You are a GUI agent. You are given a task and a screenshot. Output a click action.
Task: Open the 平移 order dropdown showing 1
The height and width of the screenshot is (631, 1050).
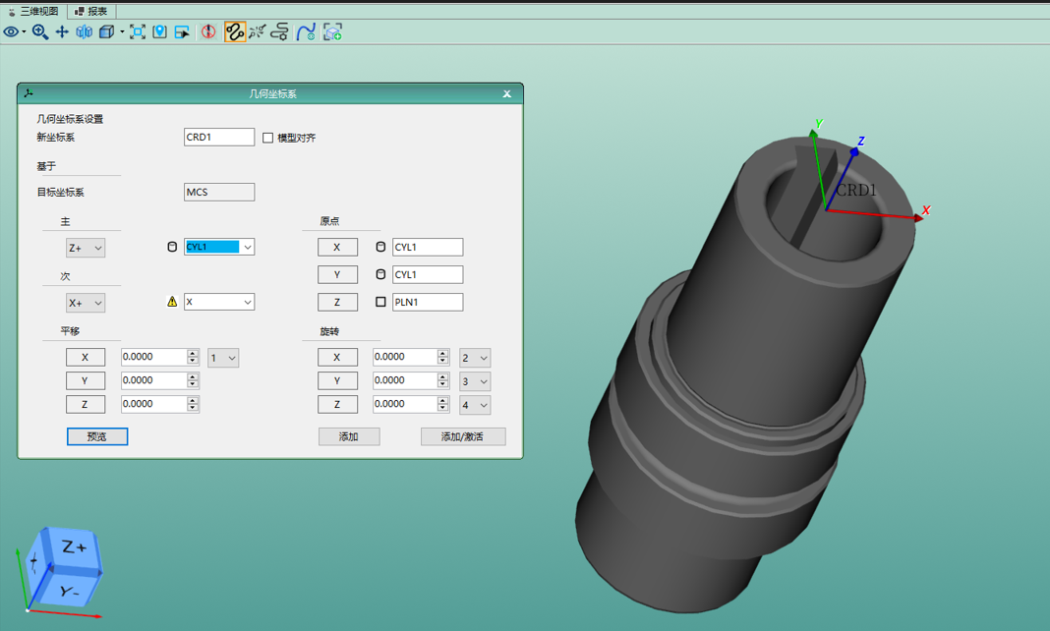click(223, 358)
